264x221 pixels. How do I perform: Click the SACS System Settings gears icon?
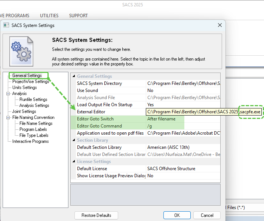pyautogui.click(x=21, y=51)
